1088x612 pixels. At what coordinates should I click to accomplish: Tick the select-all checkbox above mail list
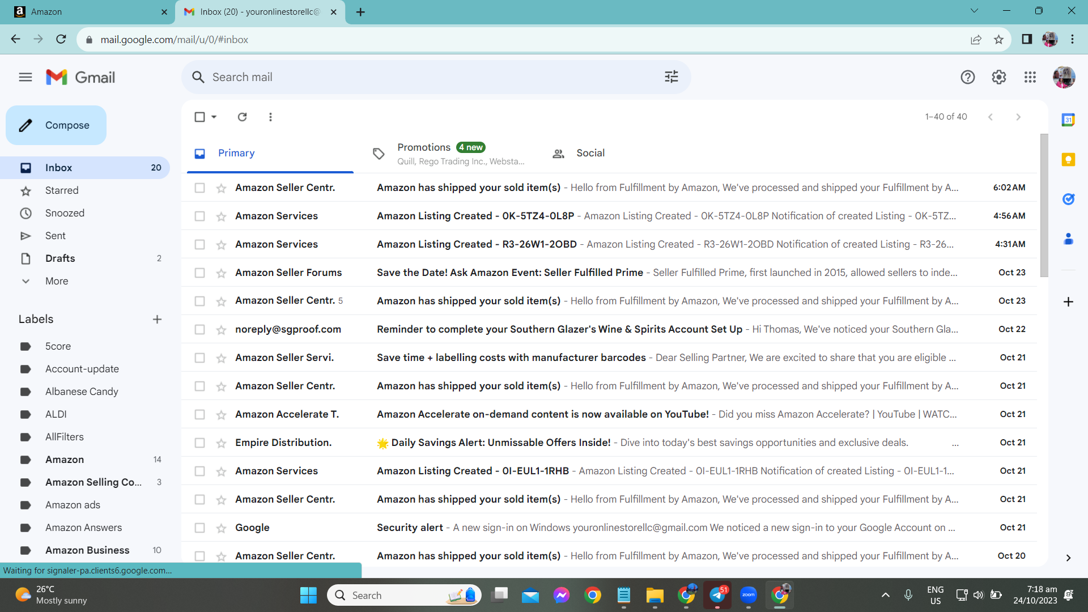point(199,117)
